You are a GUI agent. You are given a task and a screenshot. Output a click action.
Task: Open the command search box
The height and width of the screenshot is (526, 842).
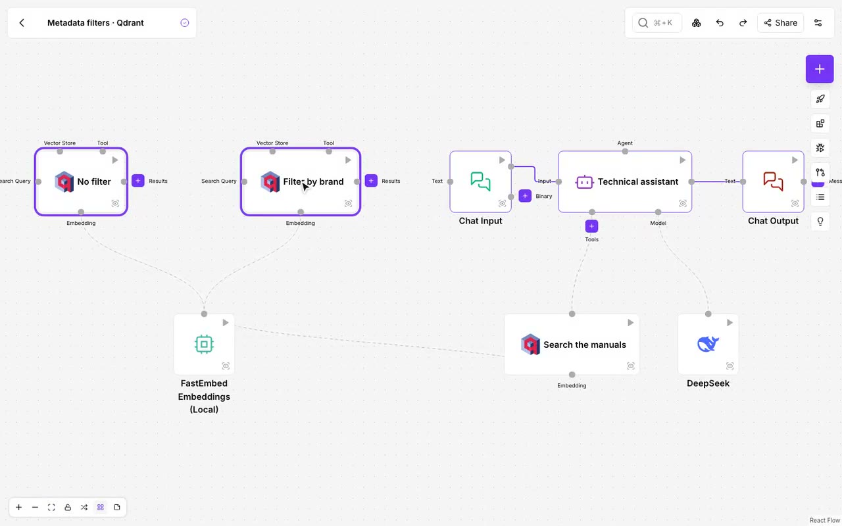pyautogui.click(x=656, y=23)
